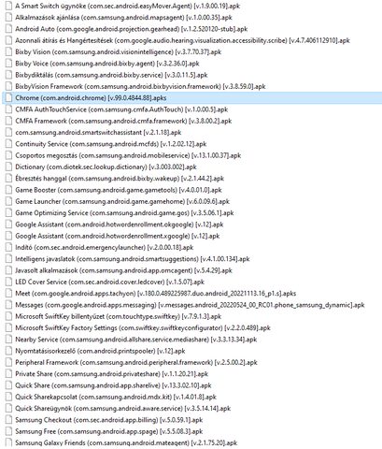
Task: Select 'Intelligens javaslatok' smartsuggestions file name
Action: pyautogui.click(x=133, y=259)
